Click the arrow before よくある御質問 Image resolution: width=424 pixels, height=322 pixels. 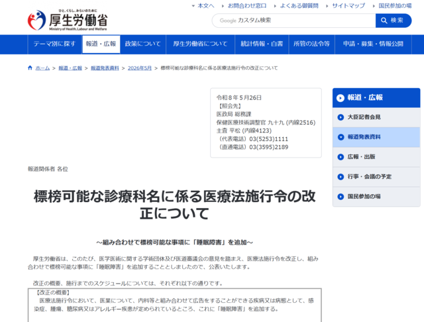pos(275,6)
